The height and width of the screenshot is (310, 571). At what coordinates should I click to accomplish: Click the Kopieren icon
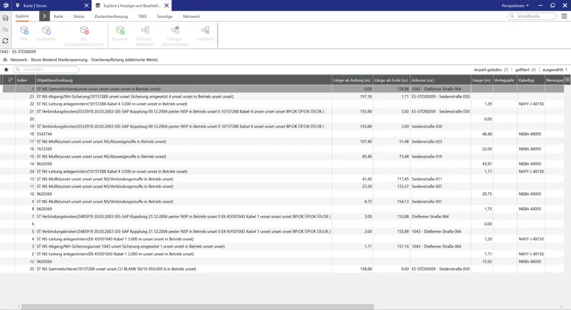click(x=120, y=31)
